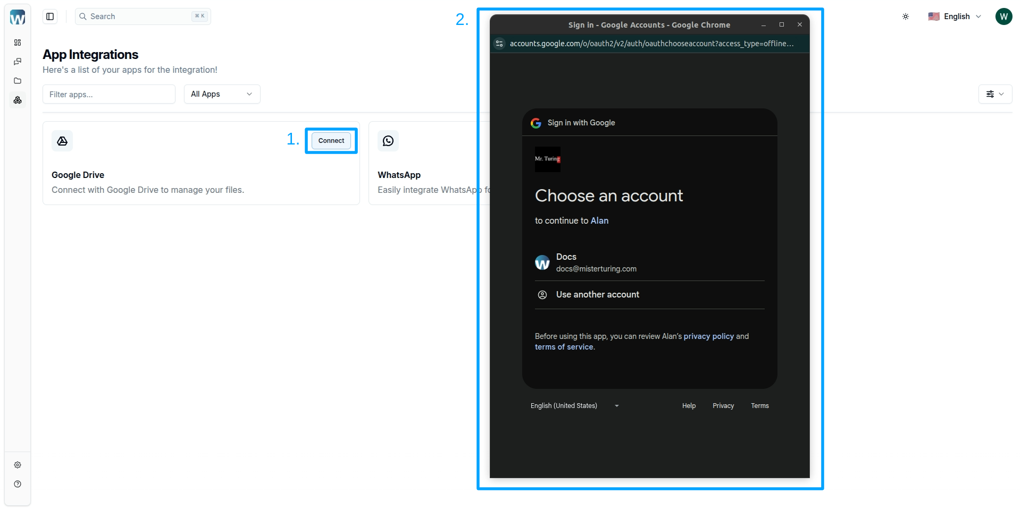Open the W avatar in the top-right

[1004, 16]
